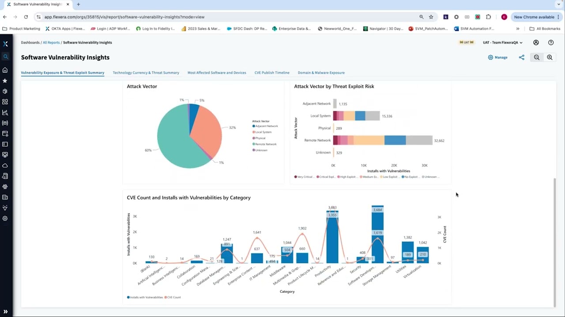
Task: Click the All Reports breadcrumb link
Action: click(x=51, y=43)
